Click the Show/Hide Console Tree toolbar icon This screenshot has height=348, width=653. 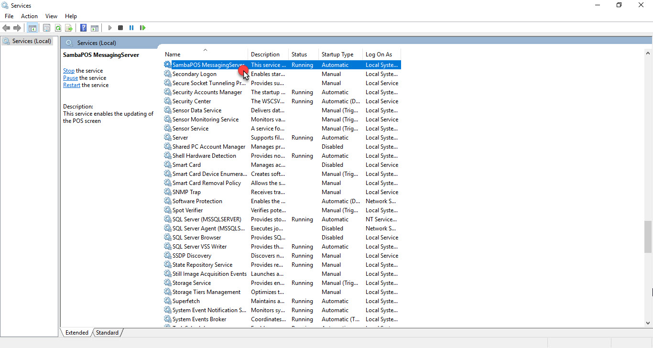32,28
